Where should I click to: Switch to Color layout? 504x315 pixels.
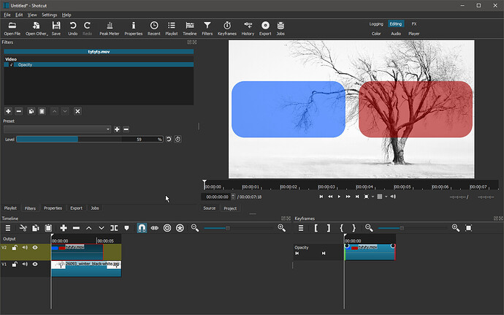tap(376, 34)
